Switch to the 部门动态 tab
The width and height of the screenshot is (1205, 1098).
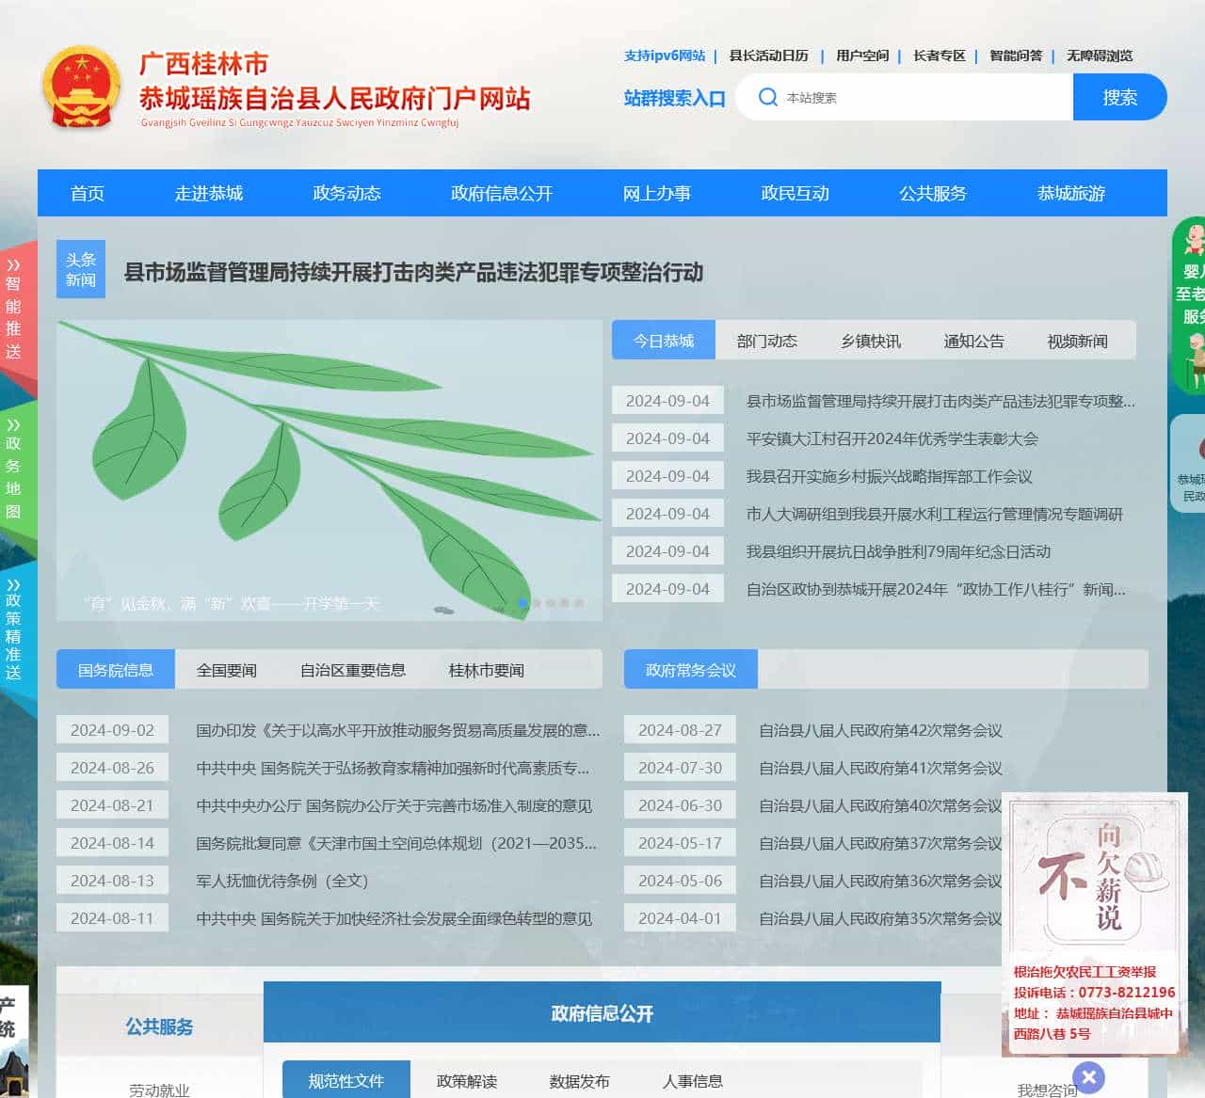pyautogui.click(x=766, y=341)
